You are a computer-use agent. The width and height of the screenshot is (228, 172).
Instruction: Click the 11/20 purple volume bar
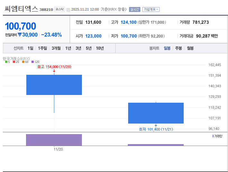(54, 140)
